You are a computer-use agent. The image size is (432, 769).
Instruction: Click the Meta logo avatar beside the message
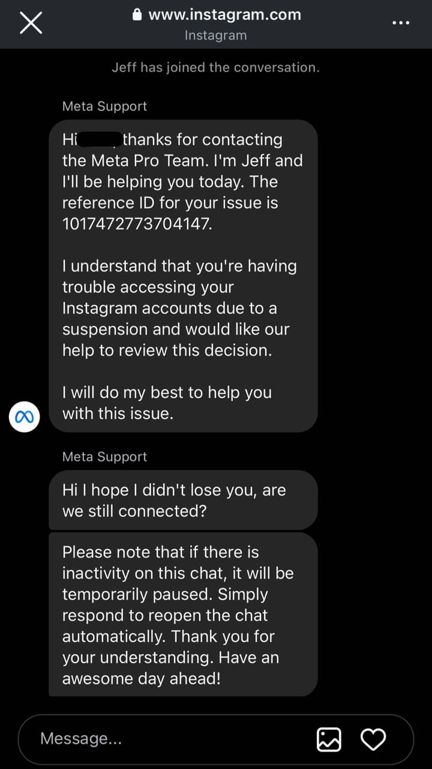tap(24, 416)
